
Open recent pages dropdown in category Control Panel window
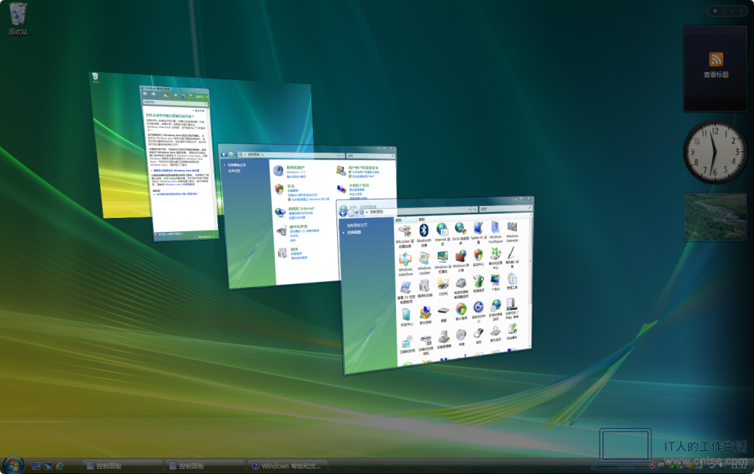(x=236, y=155)
